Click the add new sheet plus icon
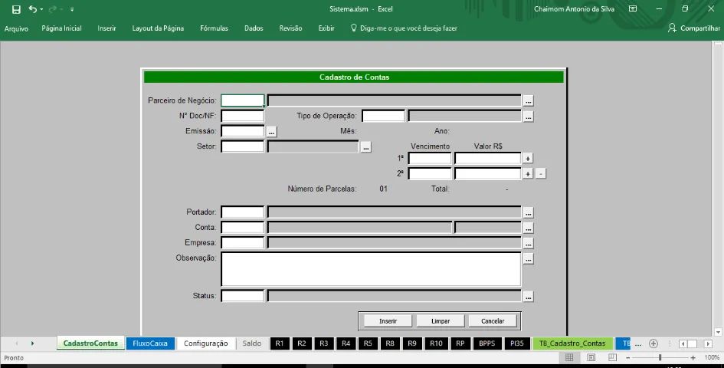Image resolution: width=724 pixels, height=368 pixels. [x=654, y=343]
